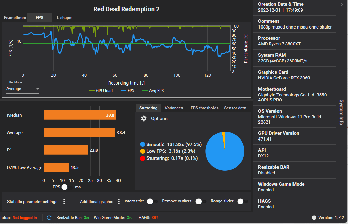
Task: Open Statistic parameter settings three-dot menu
Action: tap(64, 202)
